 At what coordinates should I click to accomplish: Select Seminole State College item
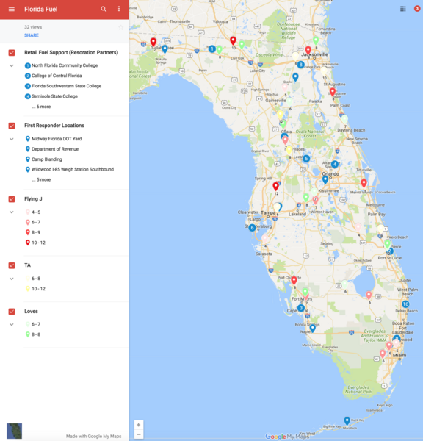coord(51,96)
